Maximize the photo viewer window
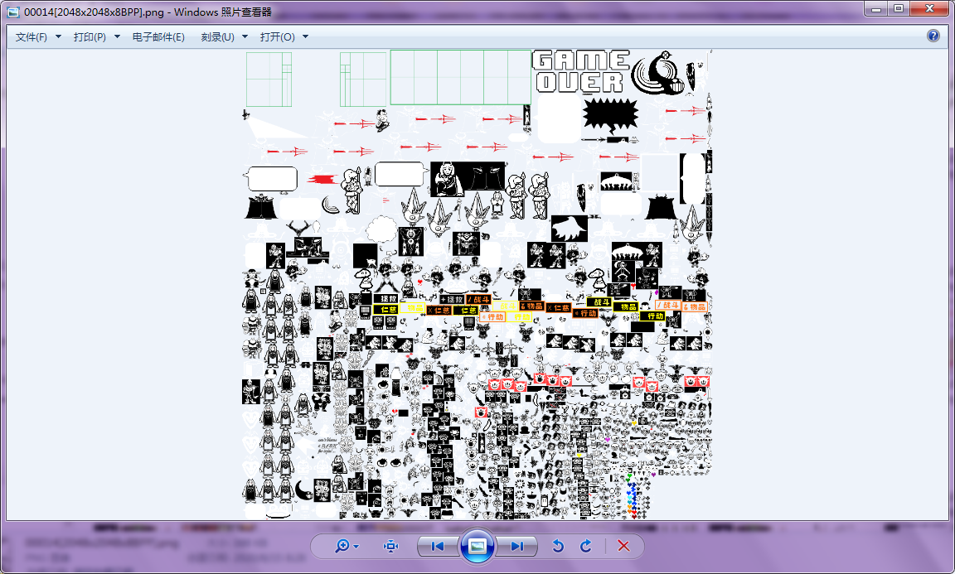 tap(899, 8)
